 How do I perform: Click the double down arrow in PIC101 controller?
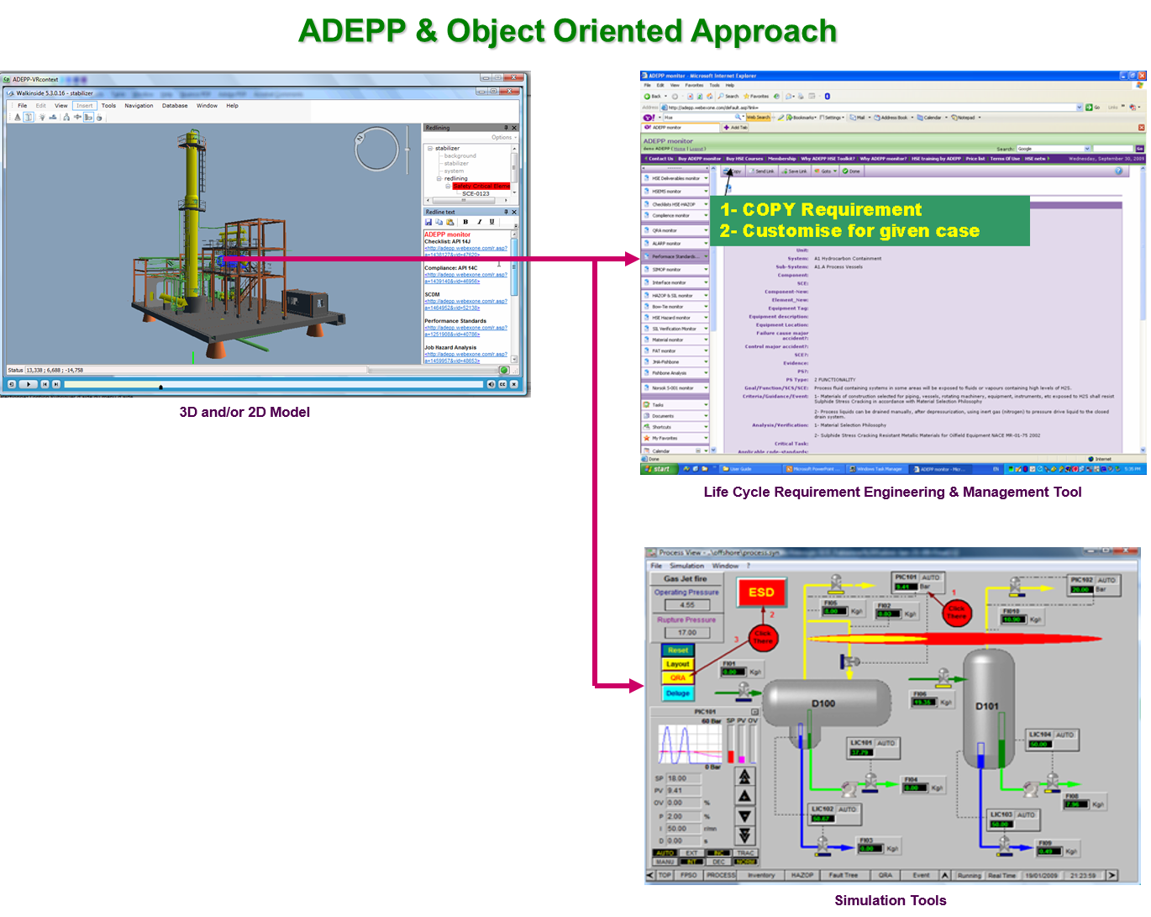[x=744, y=835]
